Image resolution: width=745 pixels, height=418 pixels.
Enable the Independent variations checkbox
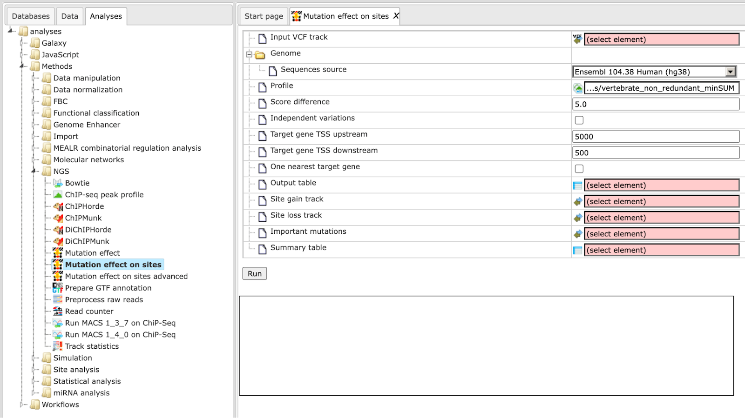(x=579, y=120)
